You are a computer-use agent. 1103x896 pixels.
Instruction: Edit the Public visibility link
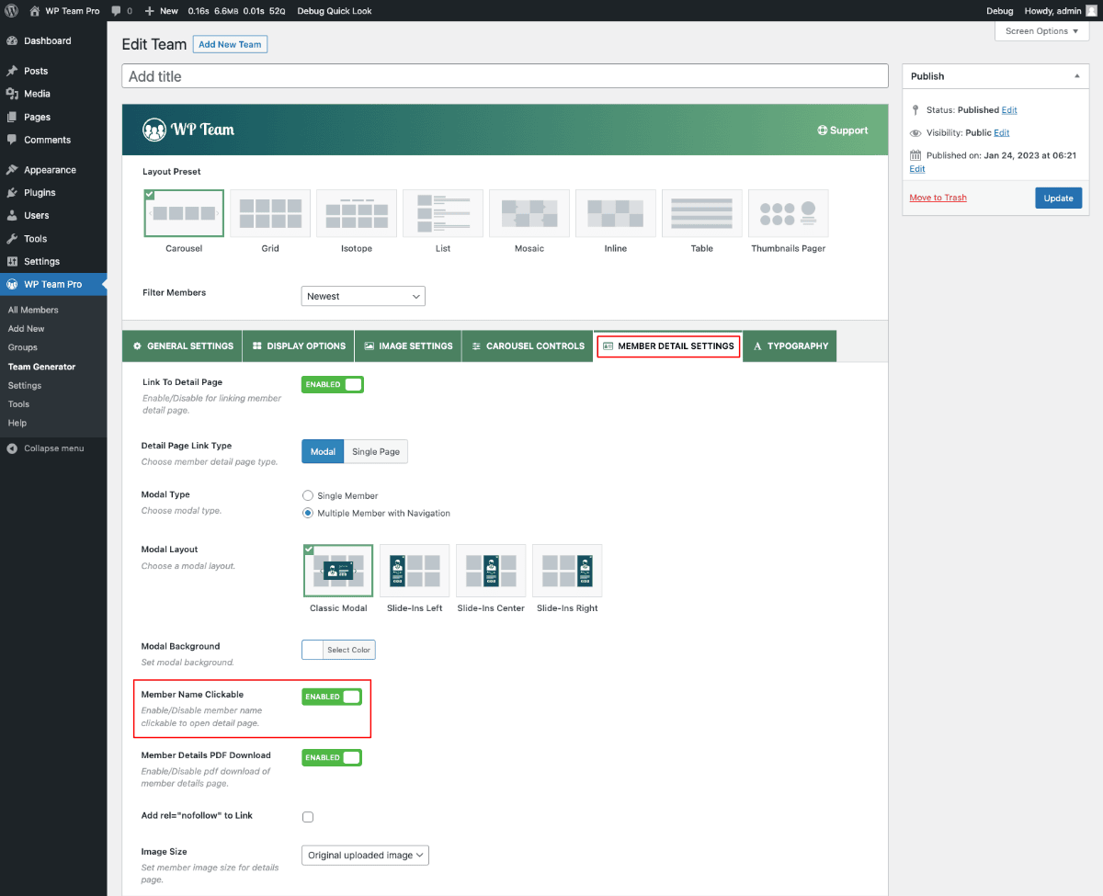[1002, 133]
